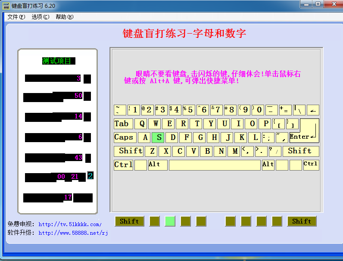
Task: Open the tv.51kkkk.com link
Action: [70, 224]
